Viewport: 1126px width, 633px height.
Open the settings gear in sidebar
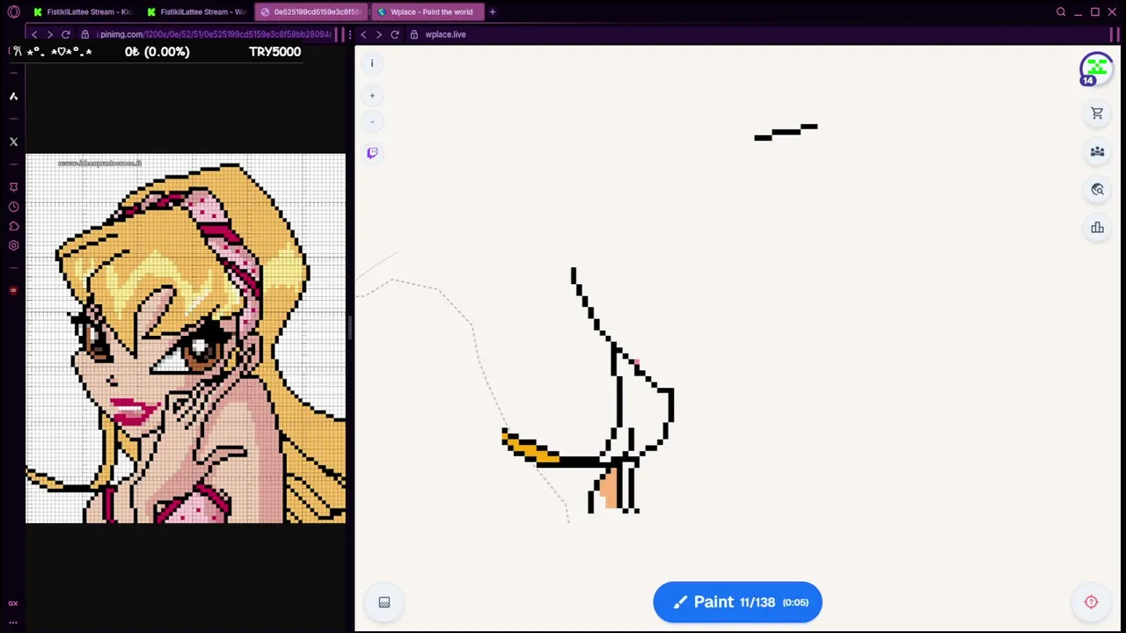(13, 245)
